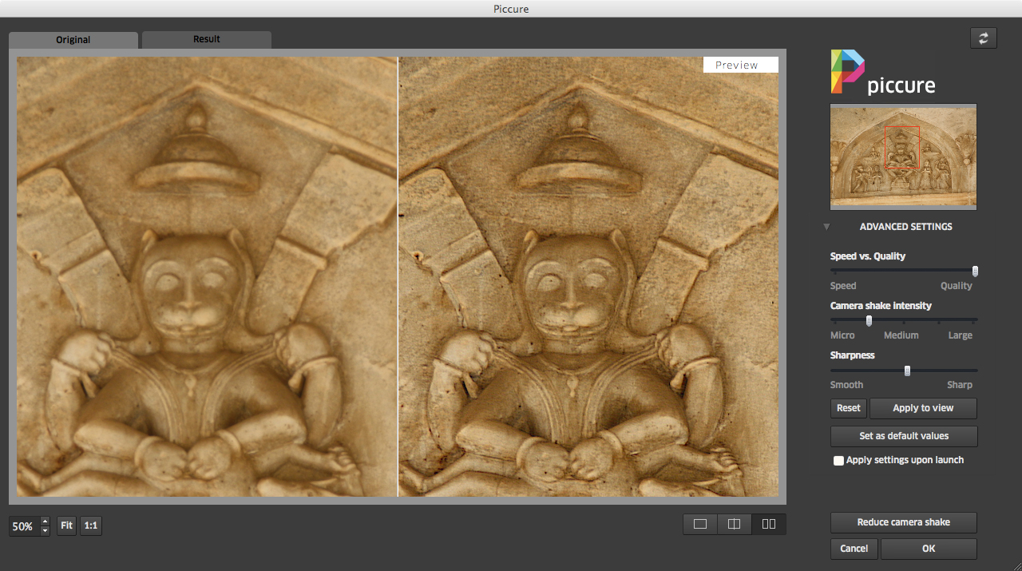Click the Camera shake intensity slider handle
The width and height of the screenshot is (1022, 571).
pyautogui.click(x=869, y=321)
